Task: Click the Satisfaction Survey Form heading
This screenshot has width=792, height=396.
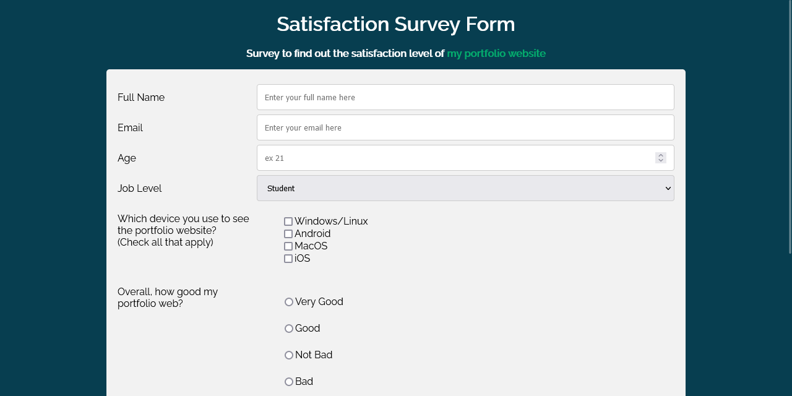Action: 395,24
